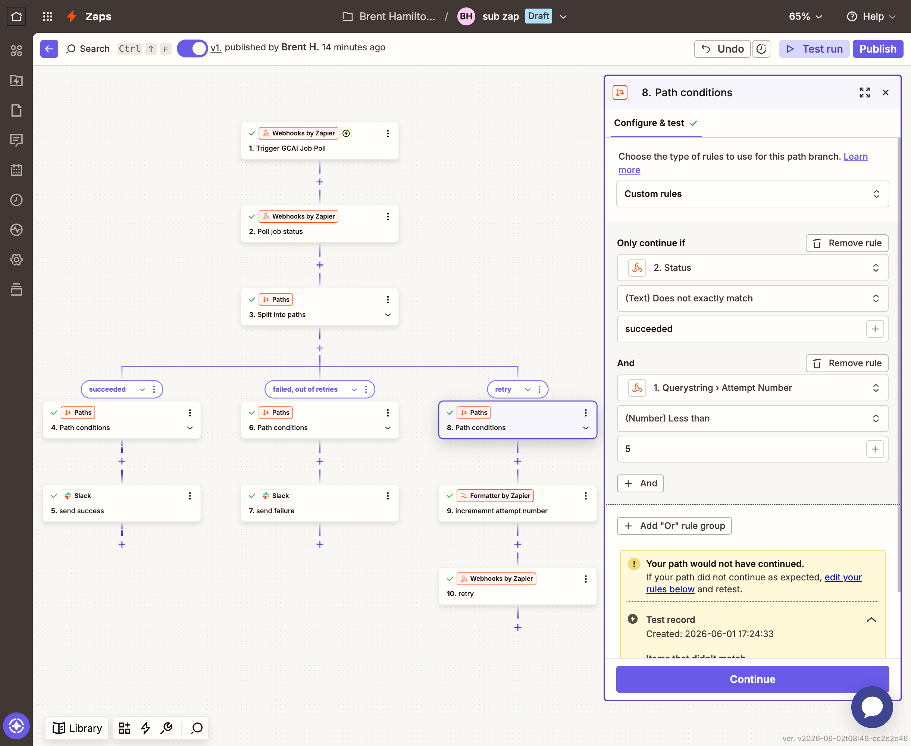This screenshot has height=746, width=911.
Task: Select the Configure & test tab
Action: pos(655,123)
